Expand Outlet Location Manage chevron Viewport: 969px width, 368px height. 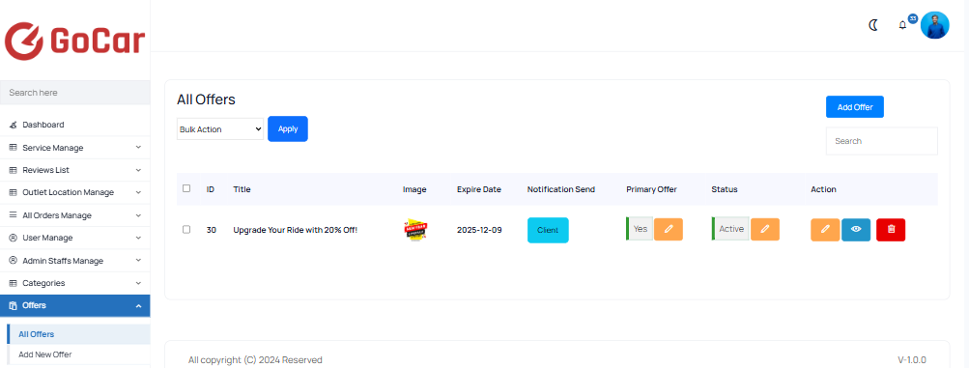[138, 192]
